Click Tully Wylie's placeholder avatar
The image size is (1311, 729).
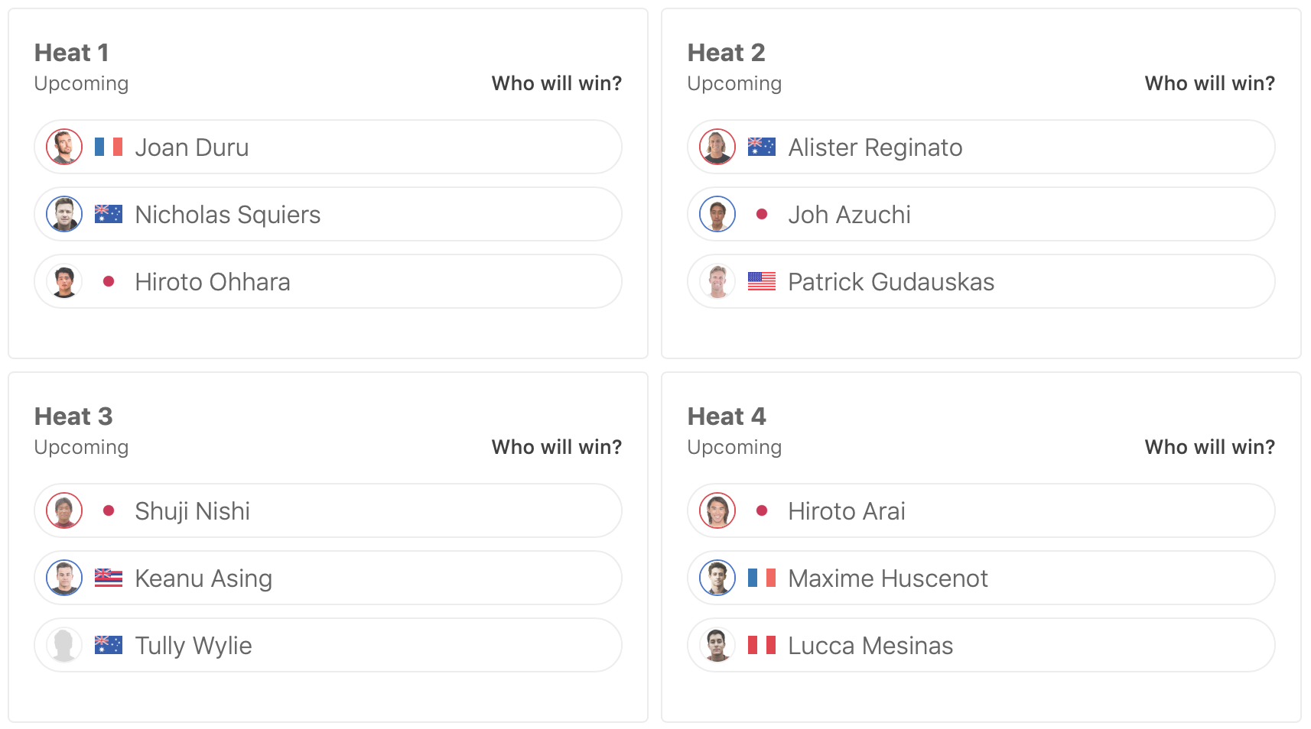click(x=64, y=645)
